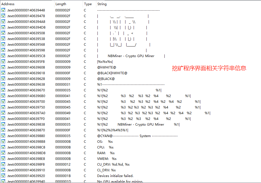
Task: Sort by the Address column header
Action: tap(8, 4)
